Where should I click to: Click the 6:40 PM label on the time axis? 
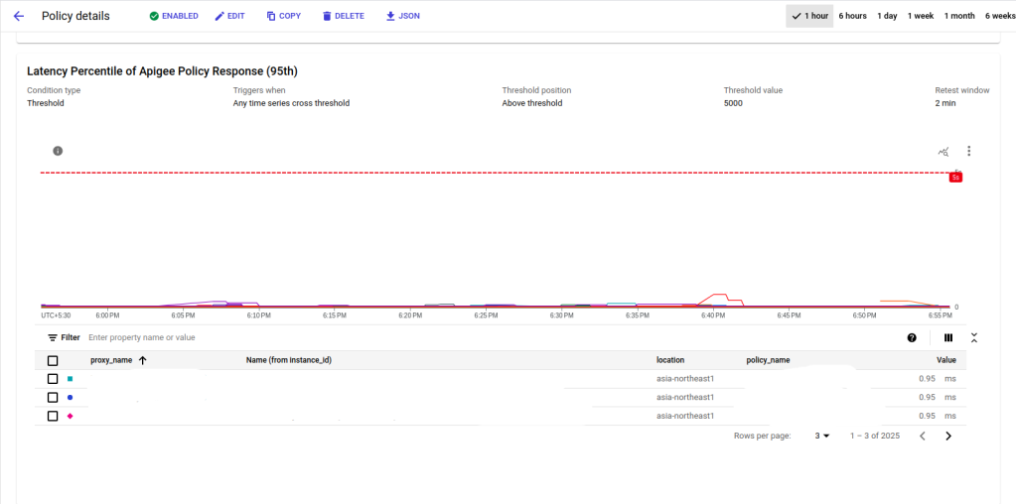click(713, 315)
